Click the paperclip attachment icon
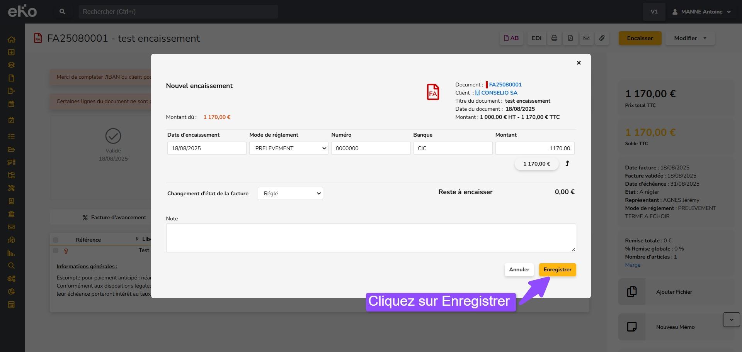The image size is (742, 352). point(602,38)
